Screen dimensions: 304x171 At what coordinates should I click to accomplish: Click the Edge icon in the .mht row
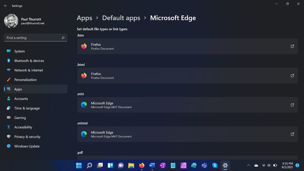(x=84, y=105)
